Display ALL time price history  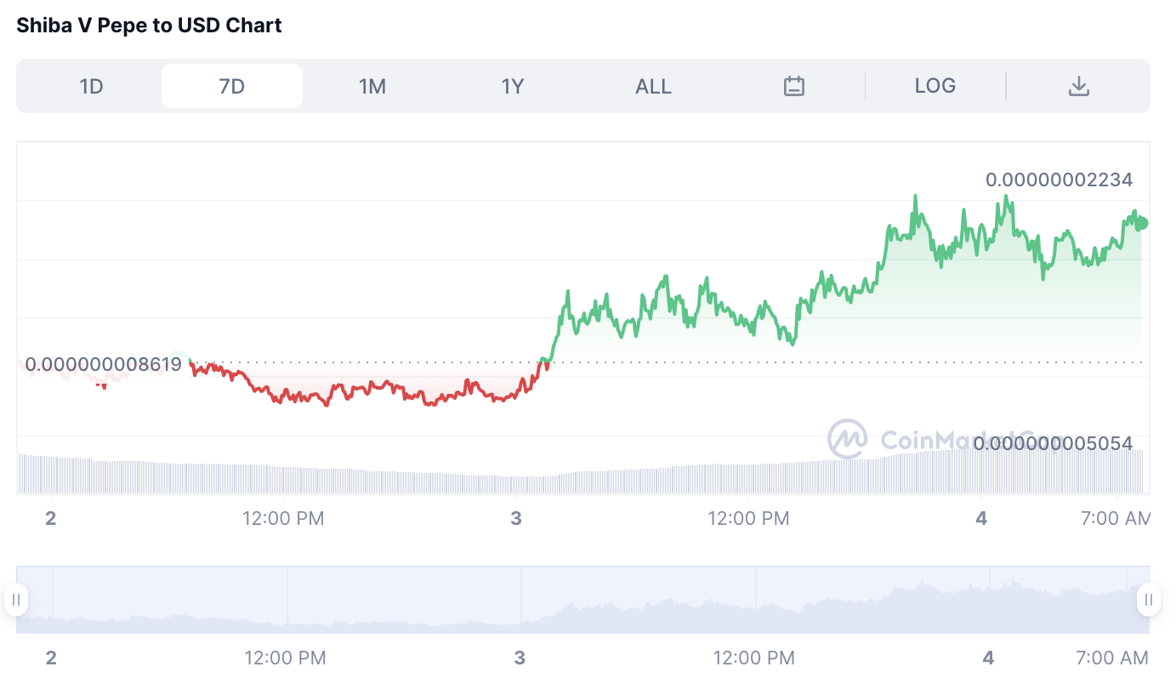(653, 86)
